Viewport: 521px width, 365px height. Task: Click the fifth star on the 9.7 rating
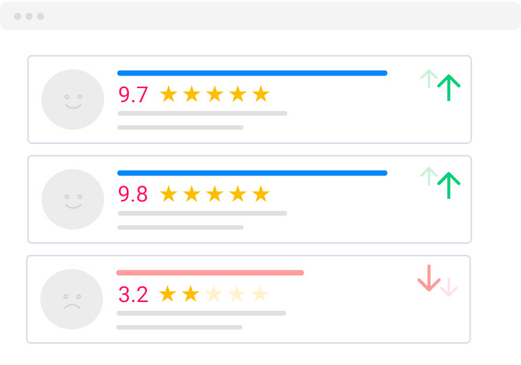pyautogui.click(x=260, y=94)
